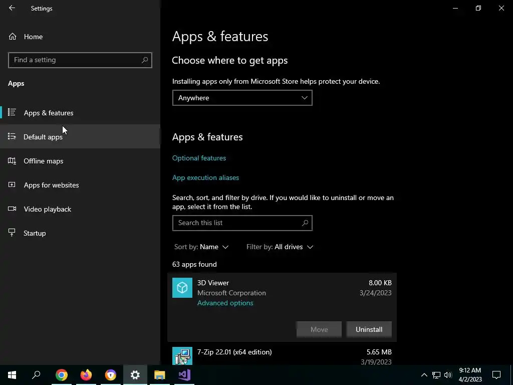Click the volume speaker tray icon
Screen dimensions: 513x385
tap(448, 375)
